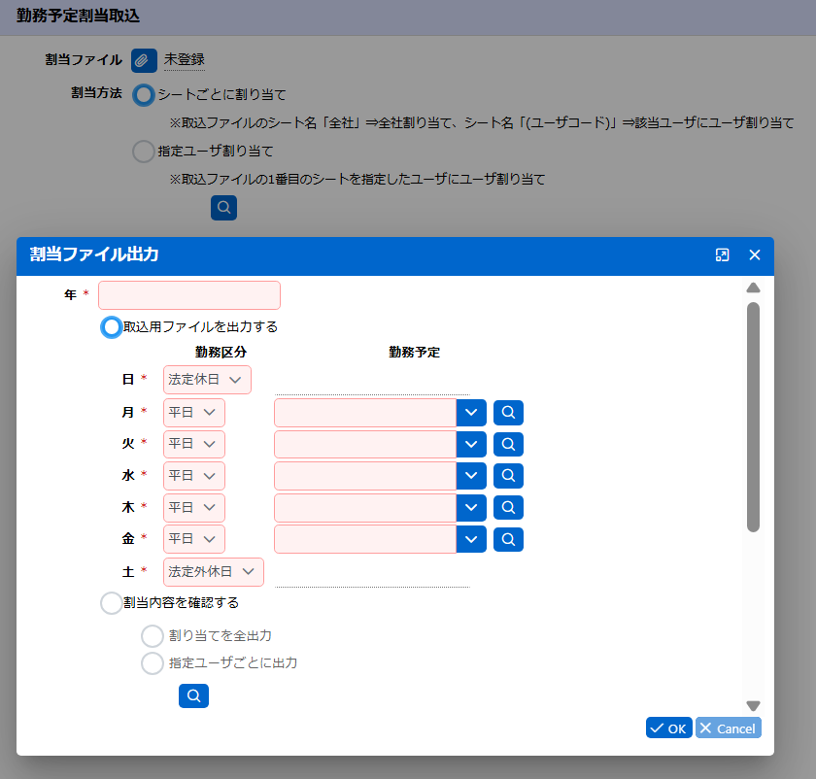Click the 年 input field
The height and width of the screenshot is (779, 816).
[189, 295]
